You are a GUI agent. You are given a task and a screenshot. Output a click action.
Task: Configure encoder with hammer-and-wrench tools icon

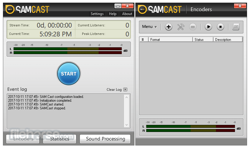(x=181, y=27)
